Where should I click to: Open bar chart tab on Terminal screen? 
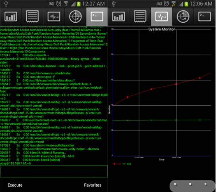pyautogui.click(x=11, y=17)
